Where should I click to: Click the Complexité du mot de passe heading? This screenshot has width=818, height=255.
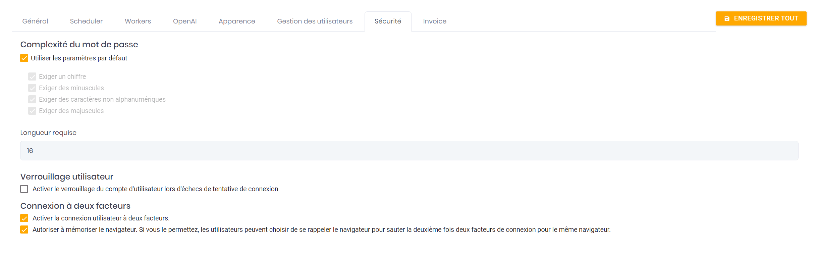(x=79, y=44)
